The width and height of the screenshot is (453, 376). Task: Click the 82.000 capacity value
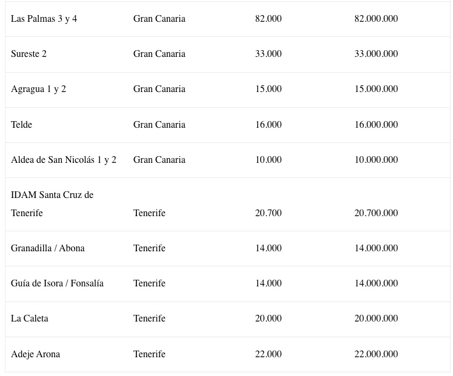point(269,19)
